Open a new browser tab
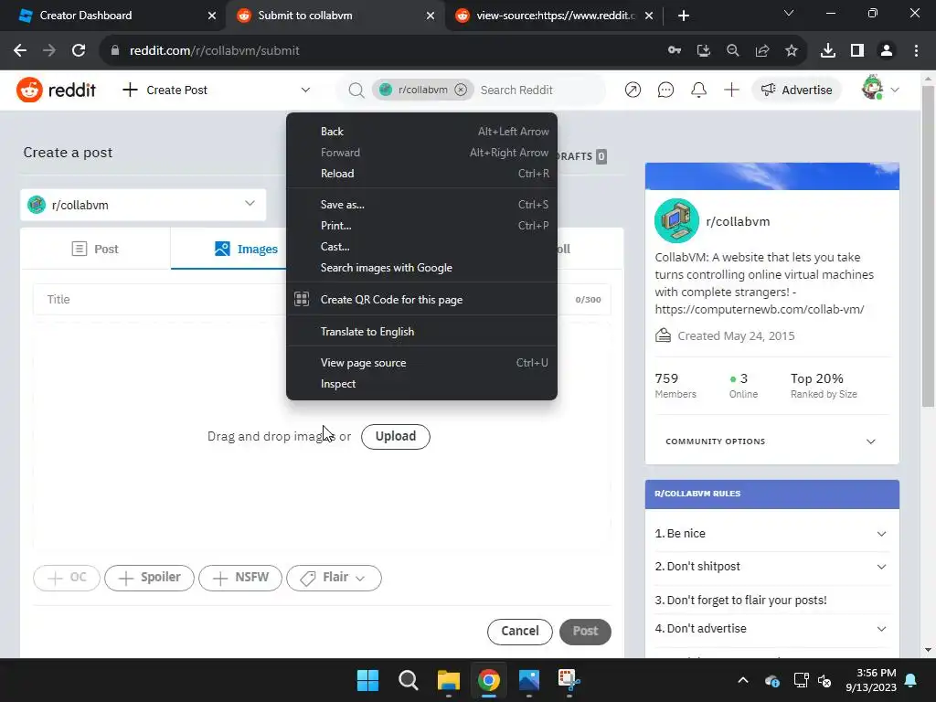This screenshot has width=936, height=702. (x=684, y=16)
